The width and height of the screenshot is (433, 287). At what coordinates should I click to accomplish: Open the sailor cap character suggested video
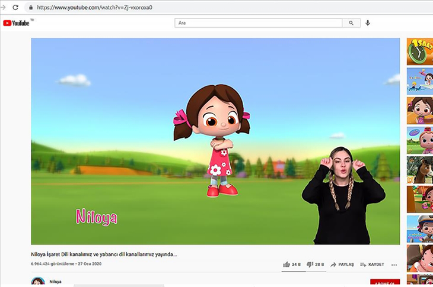coord(420,229)
